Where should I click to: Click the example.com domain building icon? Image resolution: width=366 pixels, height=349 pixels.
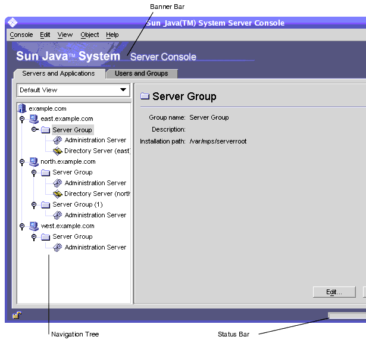point(22,108)
